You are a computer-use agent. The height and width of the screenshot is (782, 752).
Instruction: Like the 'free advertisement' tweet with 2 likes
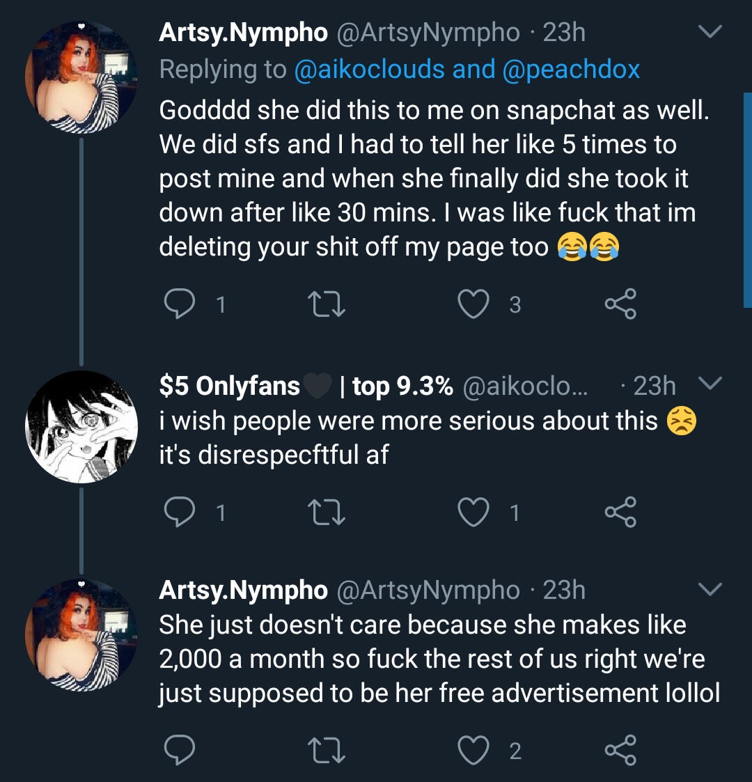(473, 750)
